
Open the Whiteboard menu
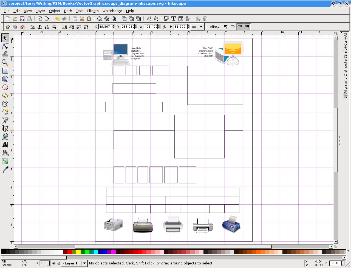click(x=112, y=11)
